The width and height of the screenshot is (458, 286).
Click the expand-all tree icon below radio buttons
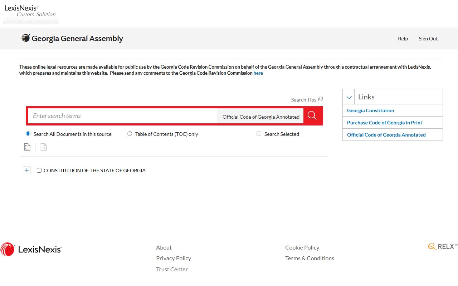coord(27,147)
